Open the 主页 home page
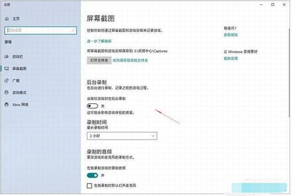Screen dimensions: 292x196 16,19
